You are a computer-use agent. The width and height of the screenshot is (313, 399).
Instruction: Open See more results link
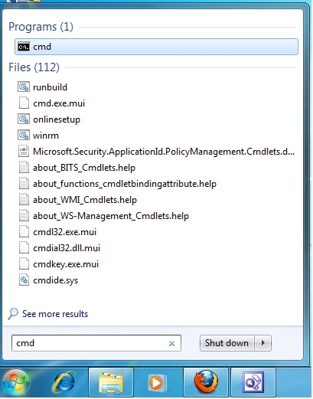pos(55,314)
